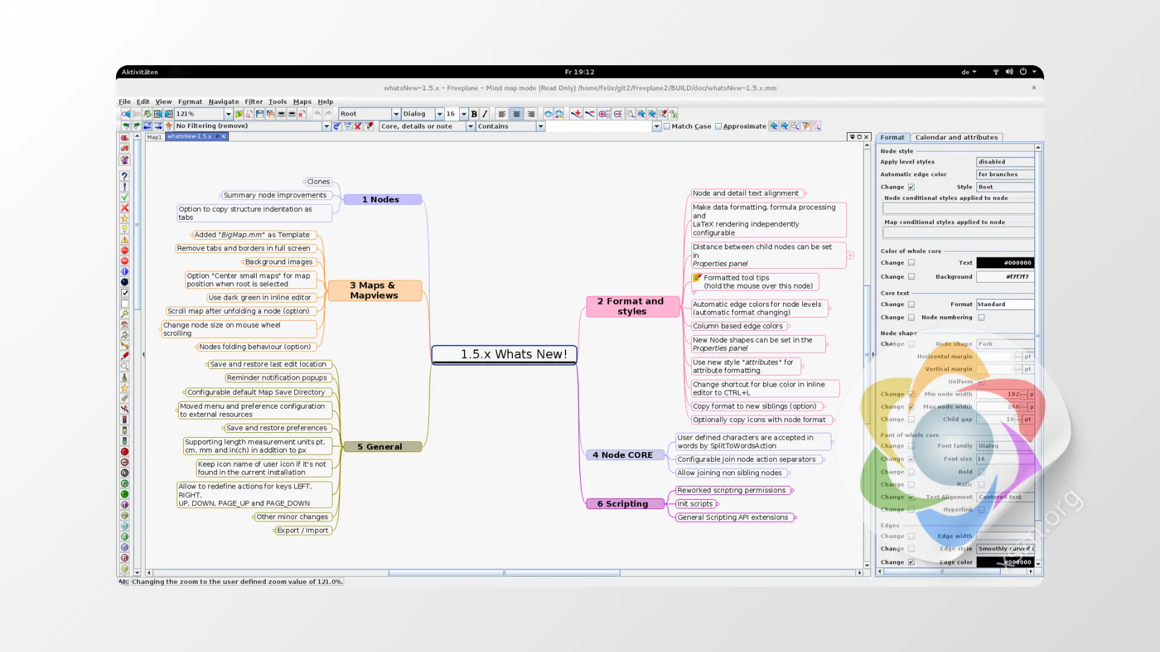Click the question mark icon in left icon bar
Viewport: 1160px width, 652px height.
[x=124, y=176]
